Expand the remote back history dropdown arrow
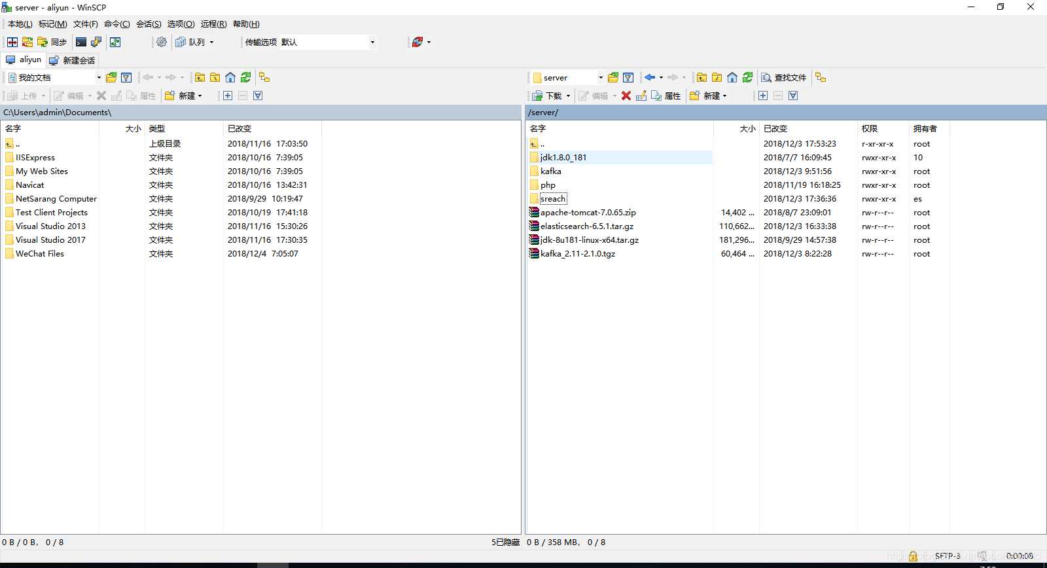Viewport: 1047px width, 568px height. coord(661,77)
